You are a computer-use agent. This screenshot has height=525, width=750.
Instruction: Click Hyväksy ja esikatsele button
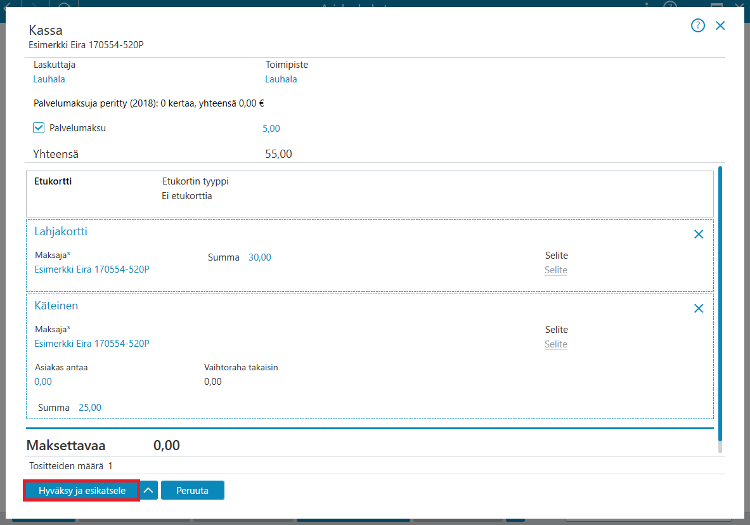click(82, 491)
